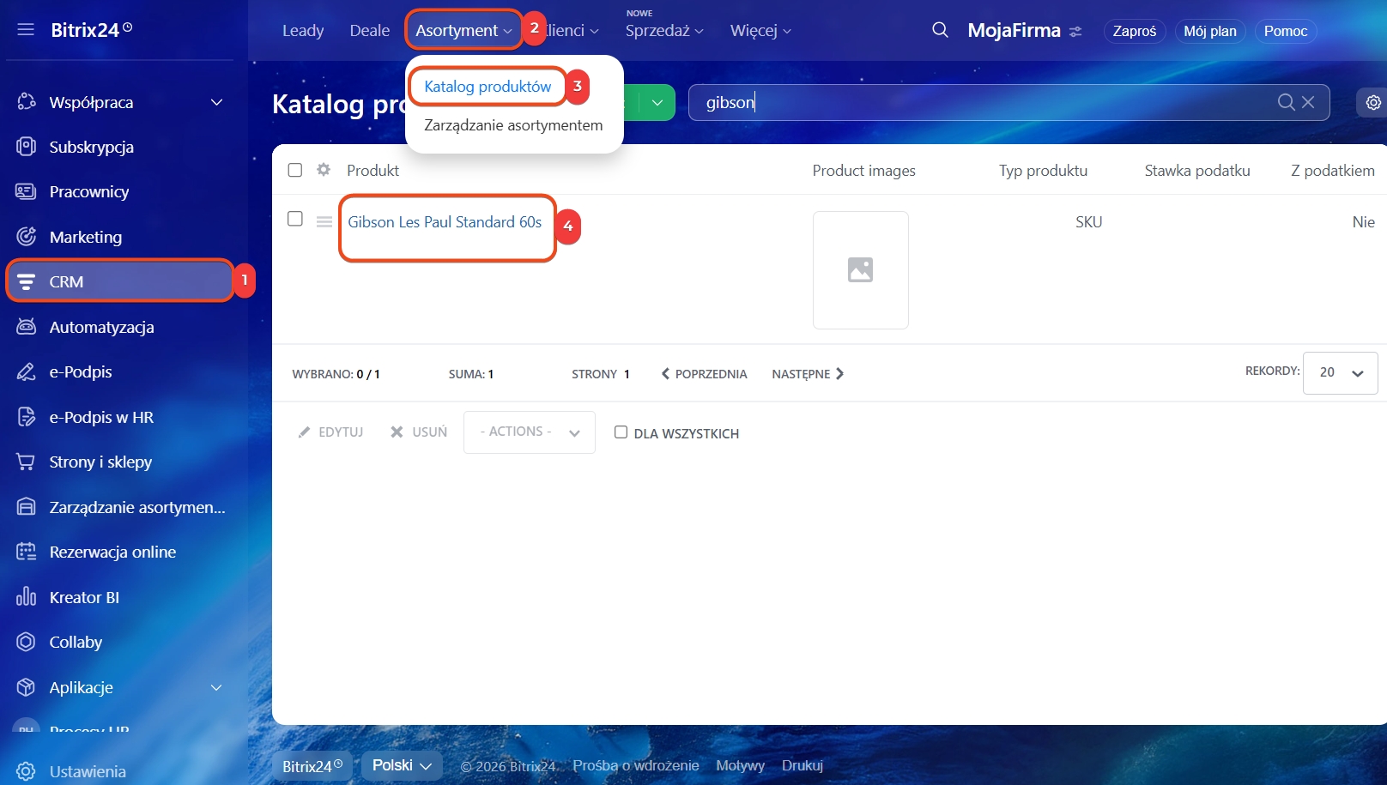Open the Leady tab
Viewport: 1387px width, 785px height.
coord(303,30)
